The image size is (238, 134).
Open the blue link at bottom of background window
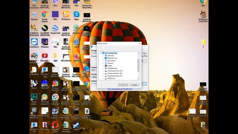click(120, 89)
